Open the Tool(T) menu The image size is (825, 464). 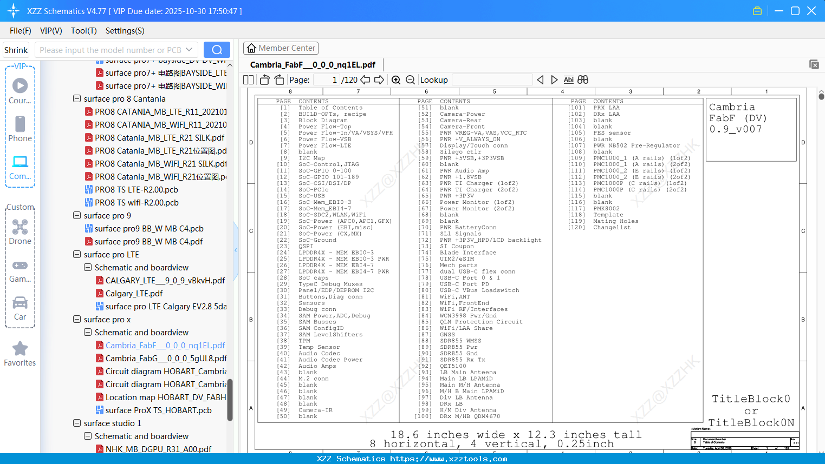coord(84,31)
